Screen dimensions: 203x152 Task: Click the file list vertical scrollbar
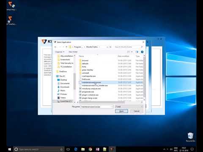coord(144,77)
